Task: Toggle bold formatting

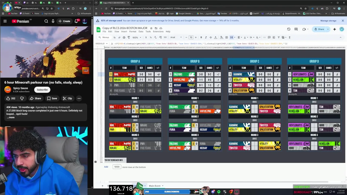Action: tap(201, 37)
